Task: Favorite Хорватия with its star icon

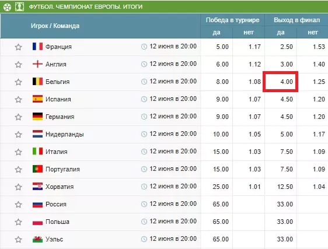Action: pyautogui.click(x=19, y=187)
